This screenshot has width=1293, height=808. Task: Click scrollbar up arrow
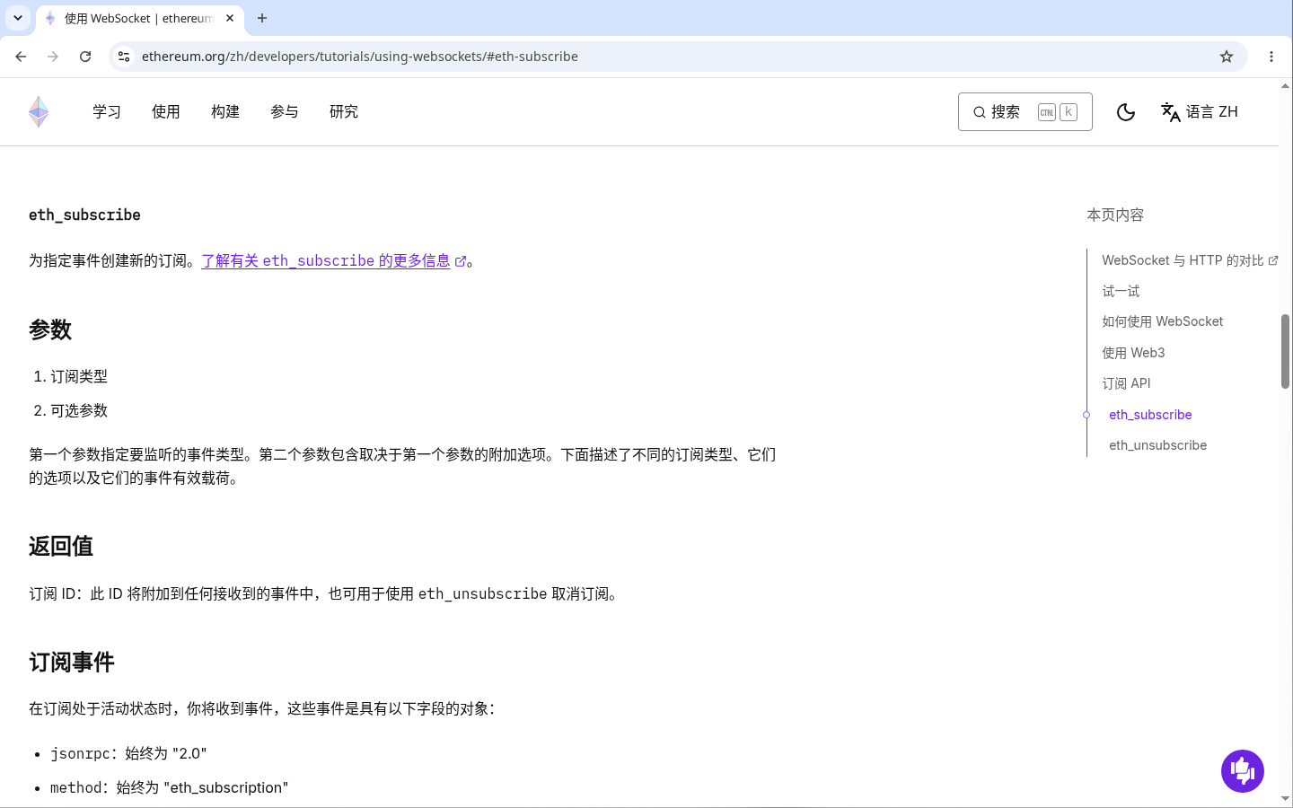(1285, 87)
